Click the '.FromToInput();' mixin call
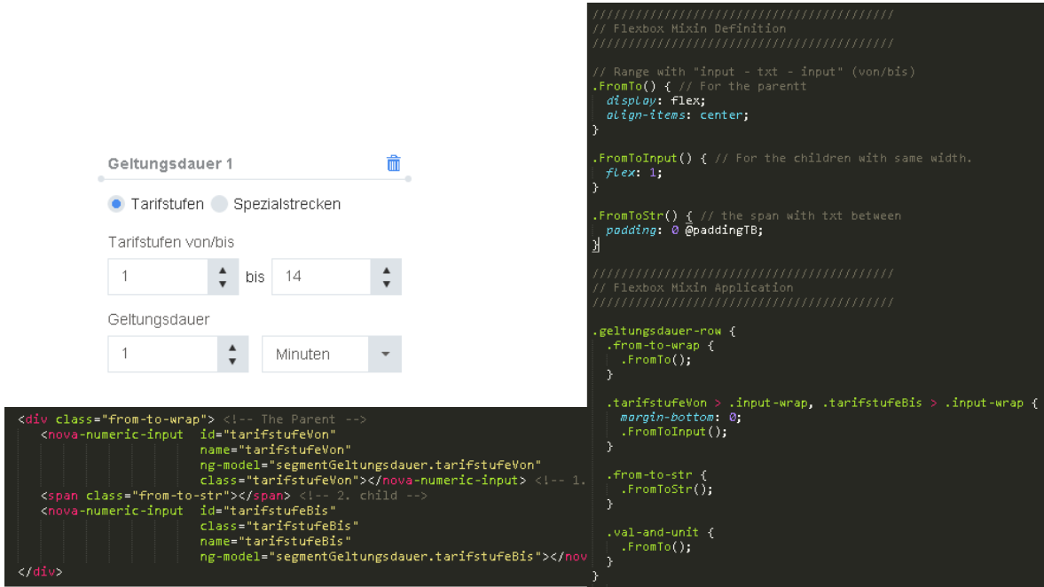1044x587 pixels. coord(674,431)
